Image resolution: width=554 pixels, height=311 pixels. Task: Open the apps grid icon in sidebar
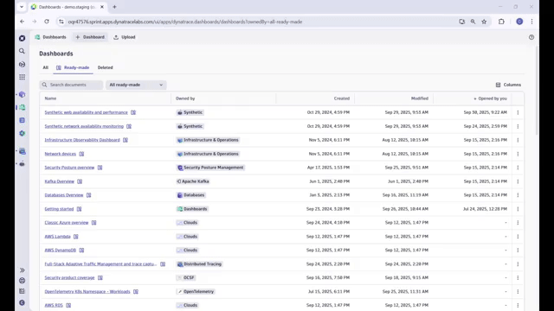pyautogui.click(x=22, y=77)
